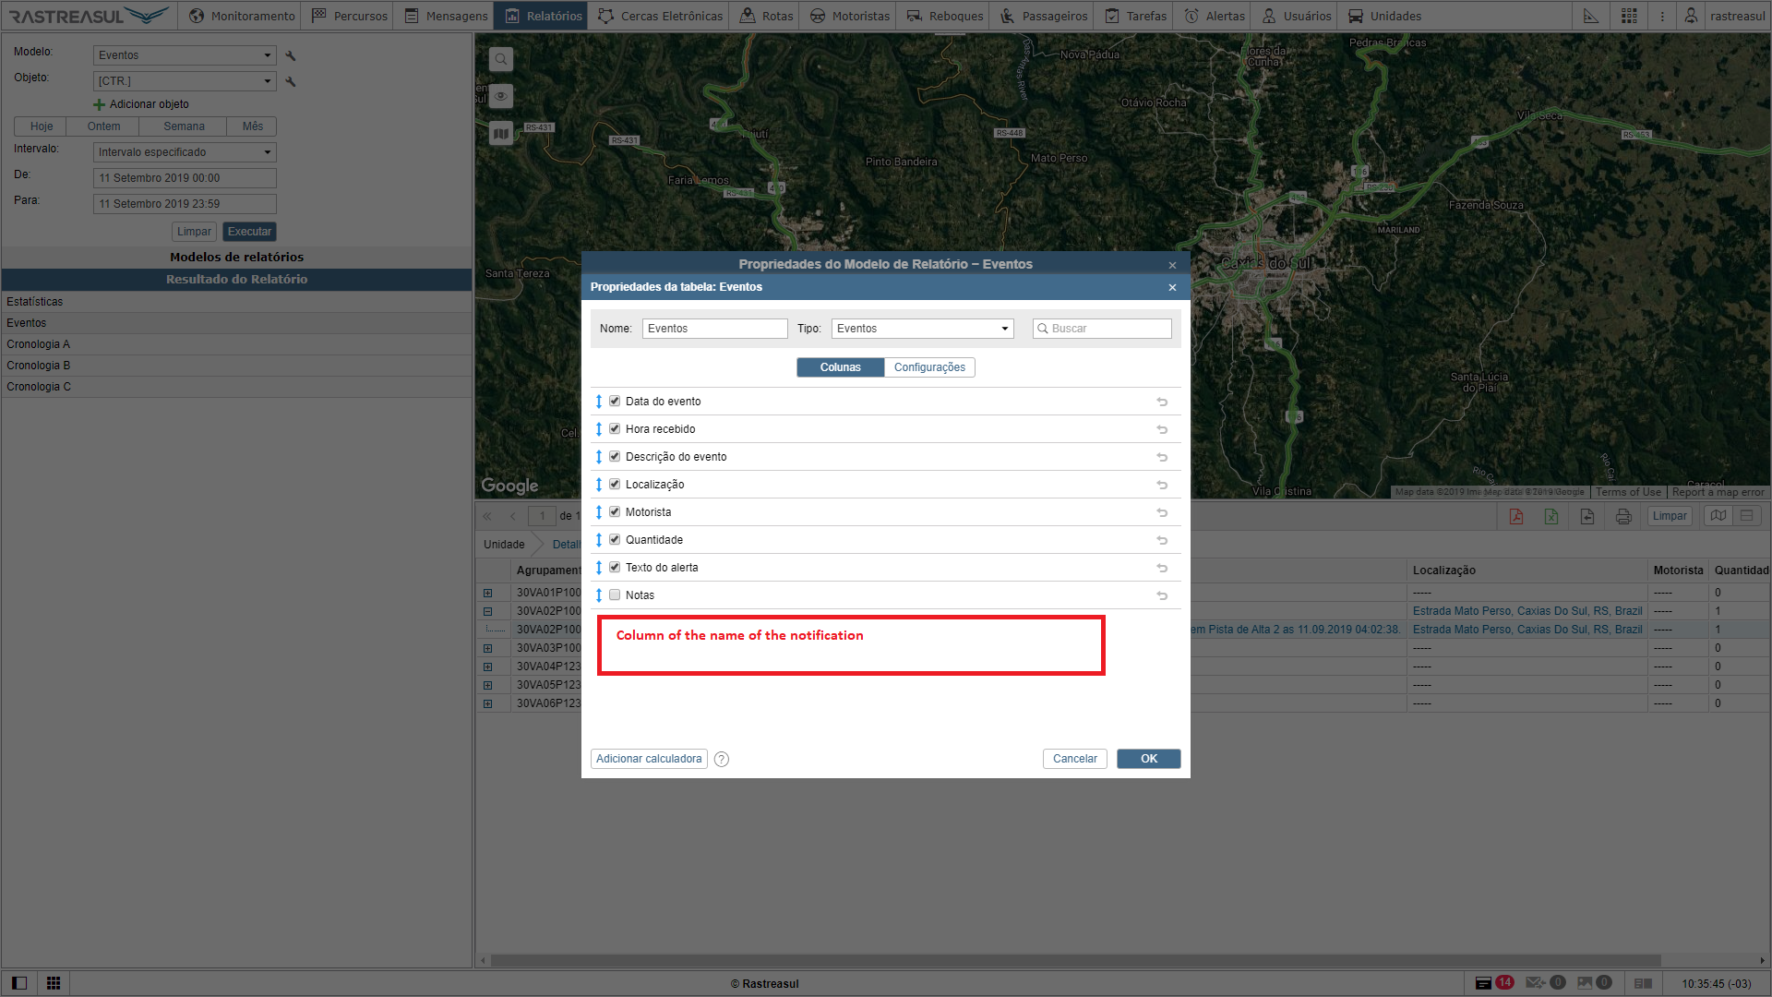Viewport: 1772px width, 997px height.
Task: Click the Adicionar calculadora button
Action: [x=649, y=759]
